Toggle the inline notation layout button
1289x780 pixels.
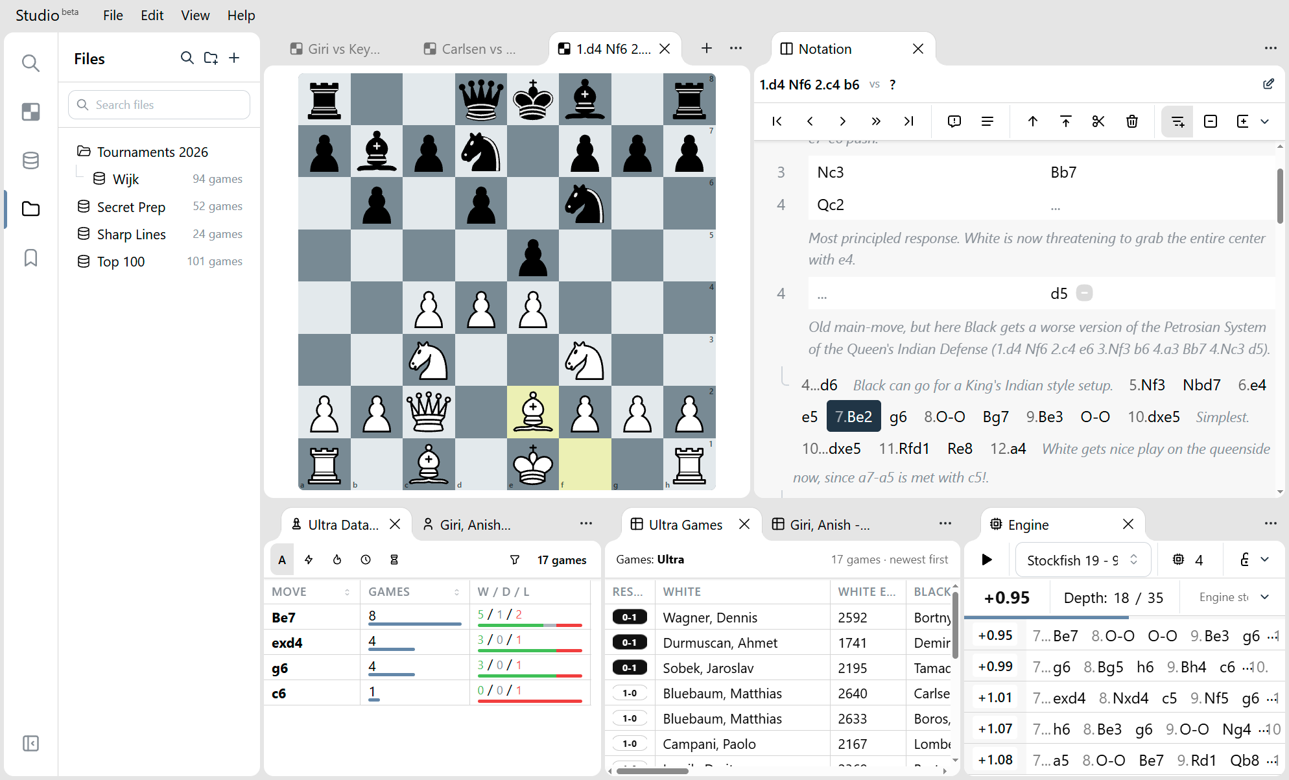pos(1177,121)
